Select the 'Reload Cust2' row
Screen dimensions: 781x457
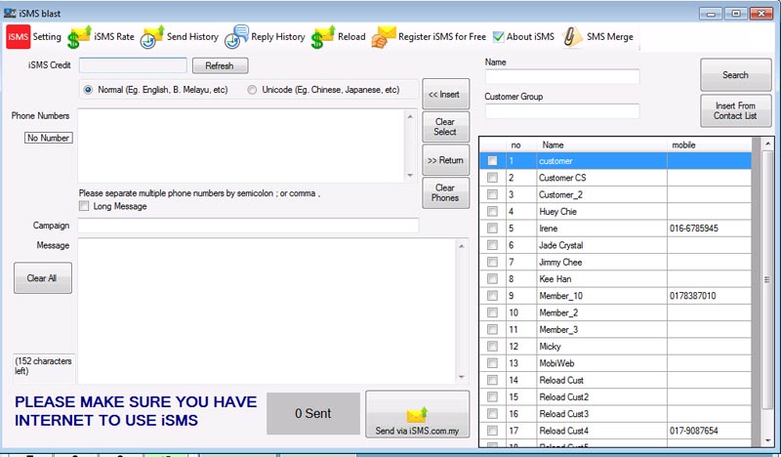[615, 396]
